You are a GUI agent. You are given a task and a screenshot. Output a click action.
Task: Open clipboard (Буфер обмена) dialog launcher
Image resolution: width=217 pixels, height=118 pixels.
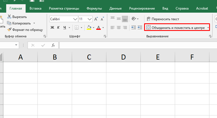click(x=45, y=36)
